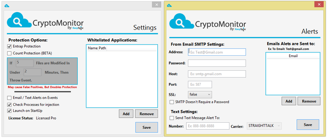Enable Send Text Message Alert To checkbox

coord(172,118)
